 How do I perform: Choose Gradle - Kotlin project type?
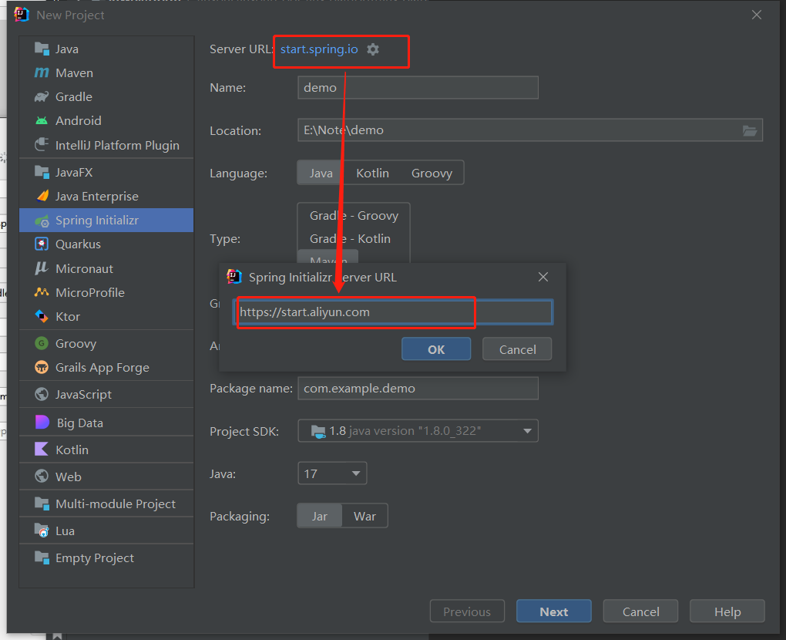(x=350, y=239)
